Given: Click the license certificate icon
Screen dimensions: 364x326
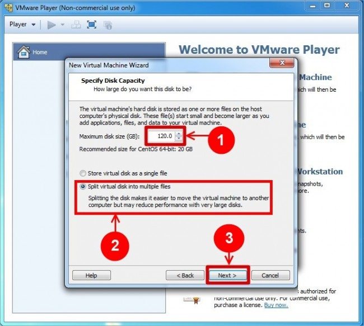Looking at the screenshot, I should tap(192, 300).
